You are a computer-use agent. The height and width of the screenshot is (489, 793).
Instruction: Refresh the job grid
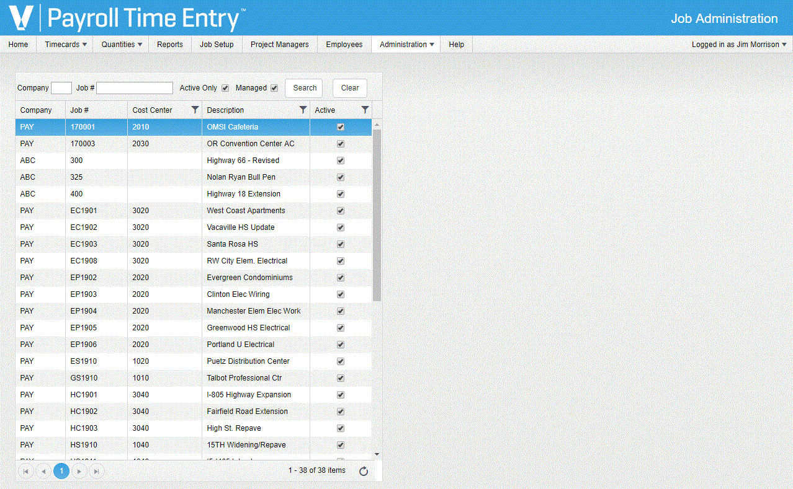pos(364,471)
